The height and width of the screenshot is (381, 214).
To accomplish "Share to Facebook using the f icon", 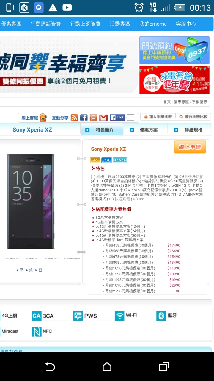I will [84, 118].
